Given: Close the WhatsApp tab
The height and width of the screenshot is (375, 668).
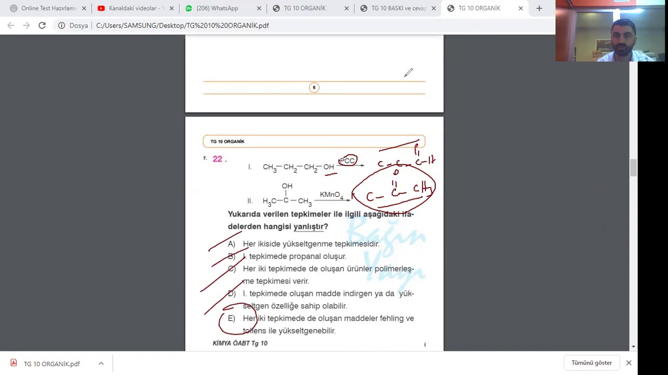Looking at the screenshot, I should tap(259, 8).
